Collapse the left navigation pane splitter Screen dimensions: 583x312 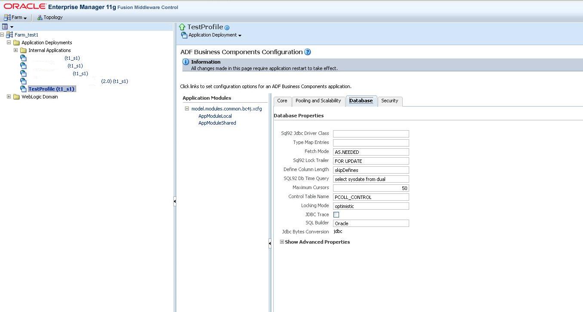click(x=175, y=201)
